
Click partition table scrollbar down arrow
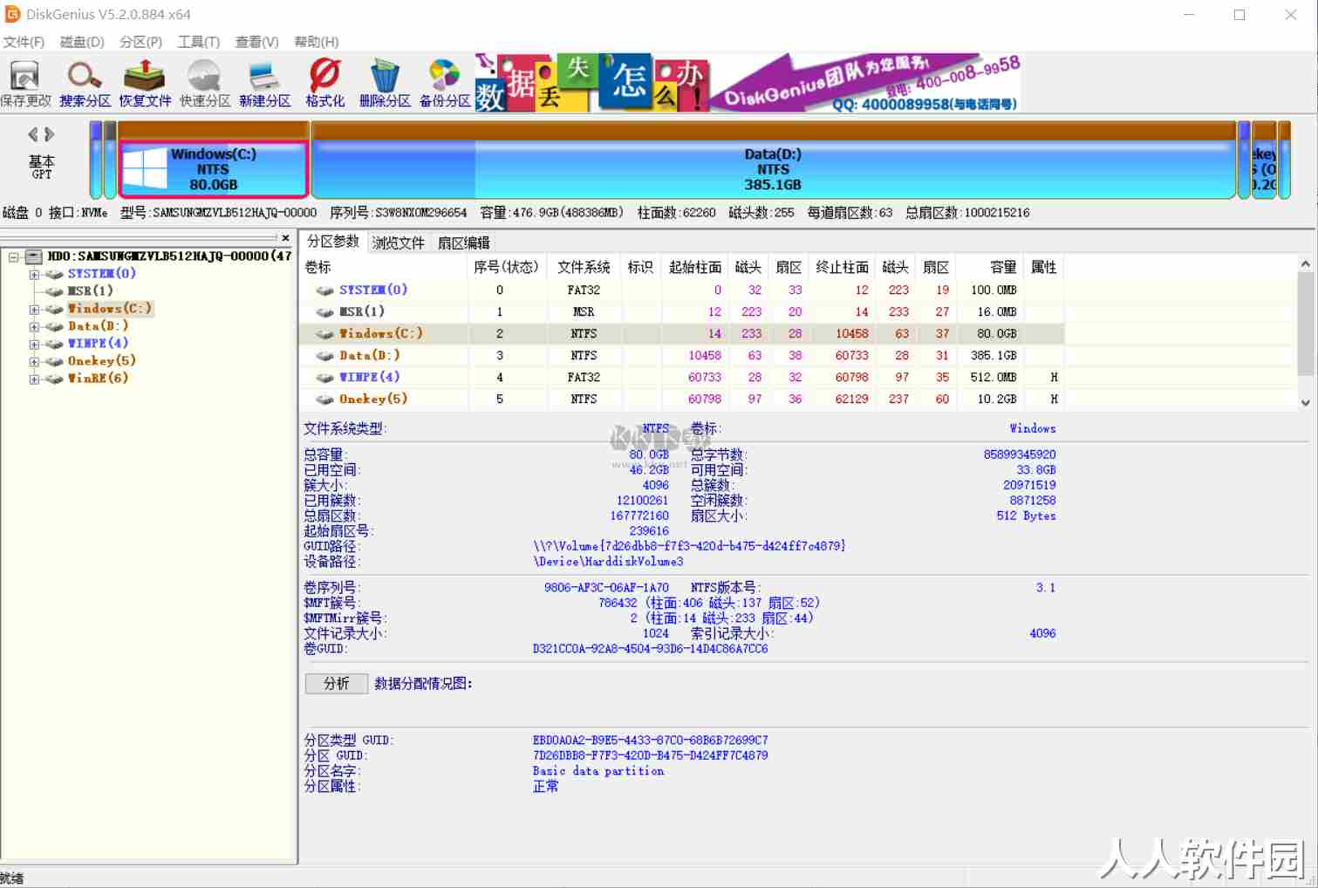pos(1305,402)
